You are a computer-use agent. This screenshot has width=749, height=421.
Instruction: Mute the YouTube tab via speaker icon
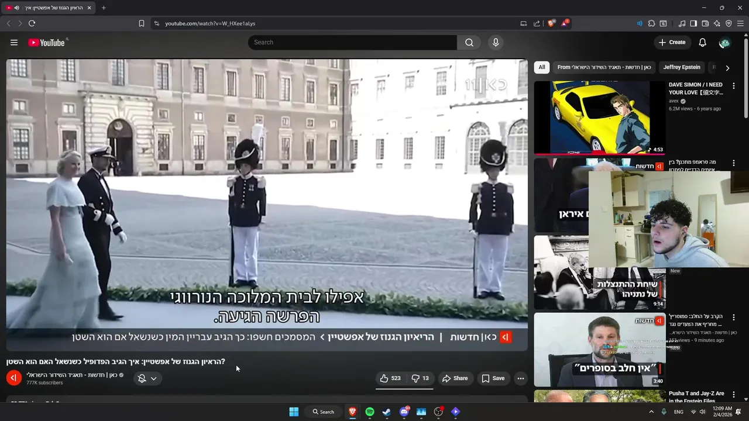pos(16,8)
